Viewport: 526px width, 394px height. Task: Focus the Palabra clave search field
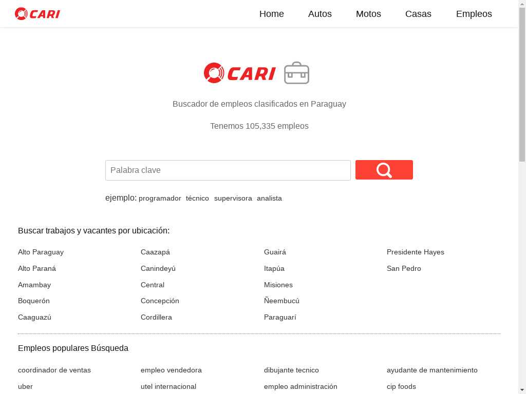228,170
